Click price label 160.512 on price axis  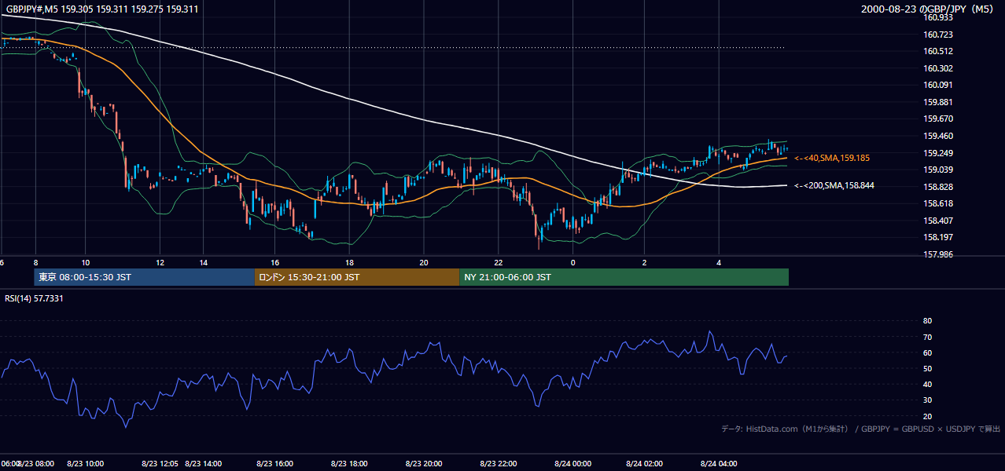(939, 52)
